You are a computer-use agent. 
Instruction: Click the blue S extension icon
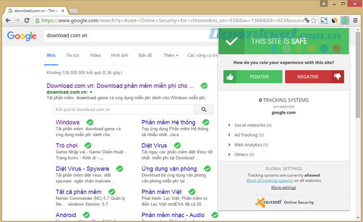pos(324,20)
